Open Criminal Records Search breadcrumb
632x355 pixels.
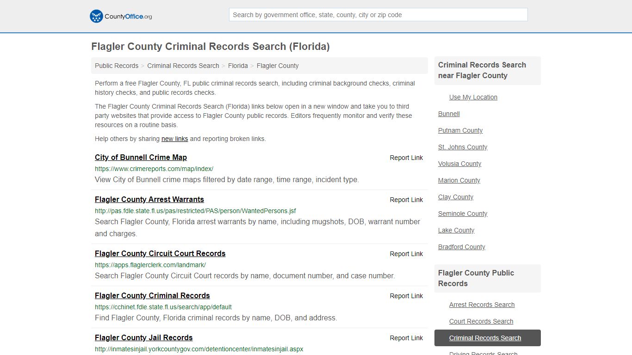183,66
